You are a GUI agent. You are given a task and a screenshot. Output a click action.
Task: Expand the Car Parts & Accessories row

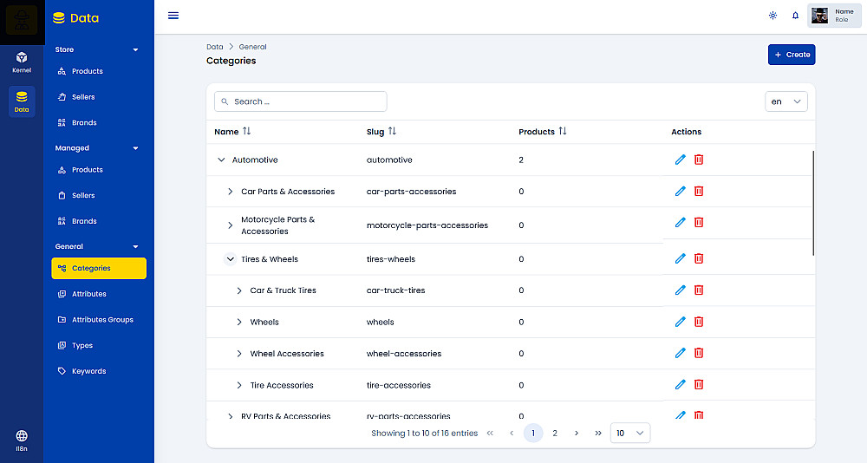(230, 192)
